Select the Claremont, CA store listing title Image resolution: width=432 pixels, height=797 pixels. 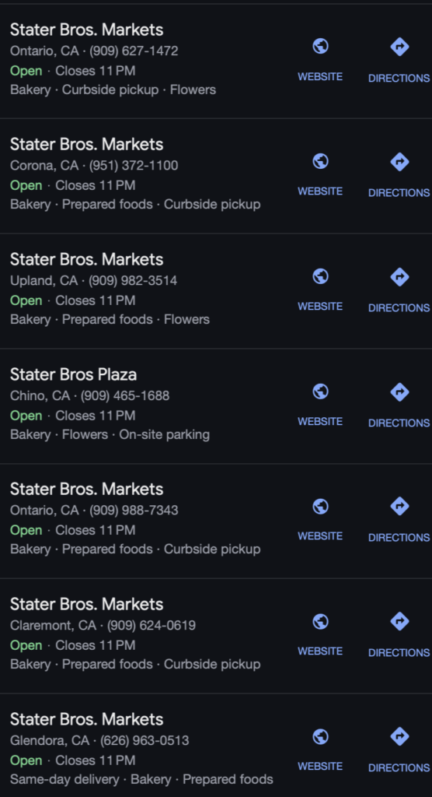click(87, 604)
